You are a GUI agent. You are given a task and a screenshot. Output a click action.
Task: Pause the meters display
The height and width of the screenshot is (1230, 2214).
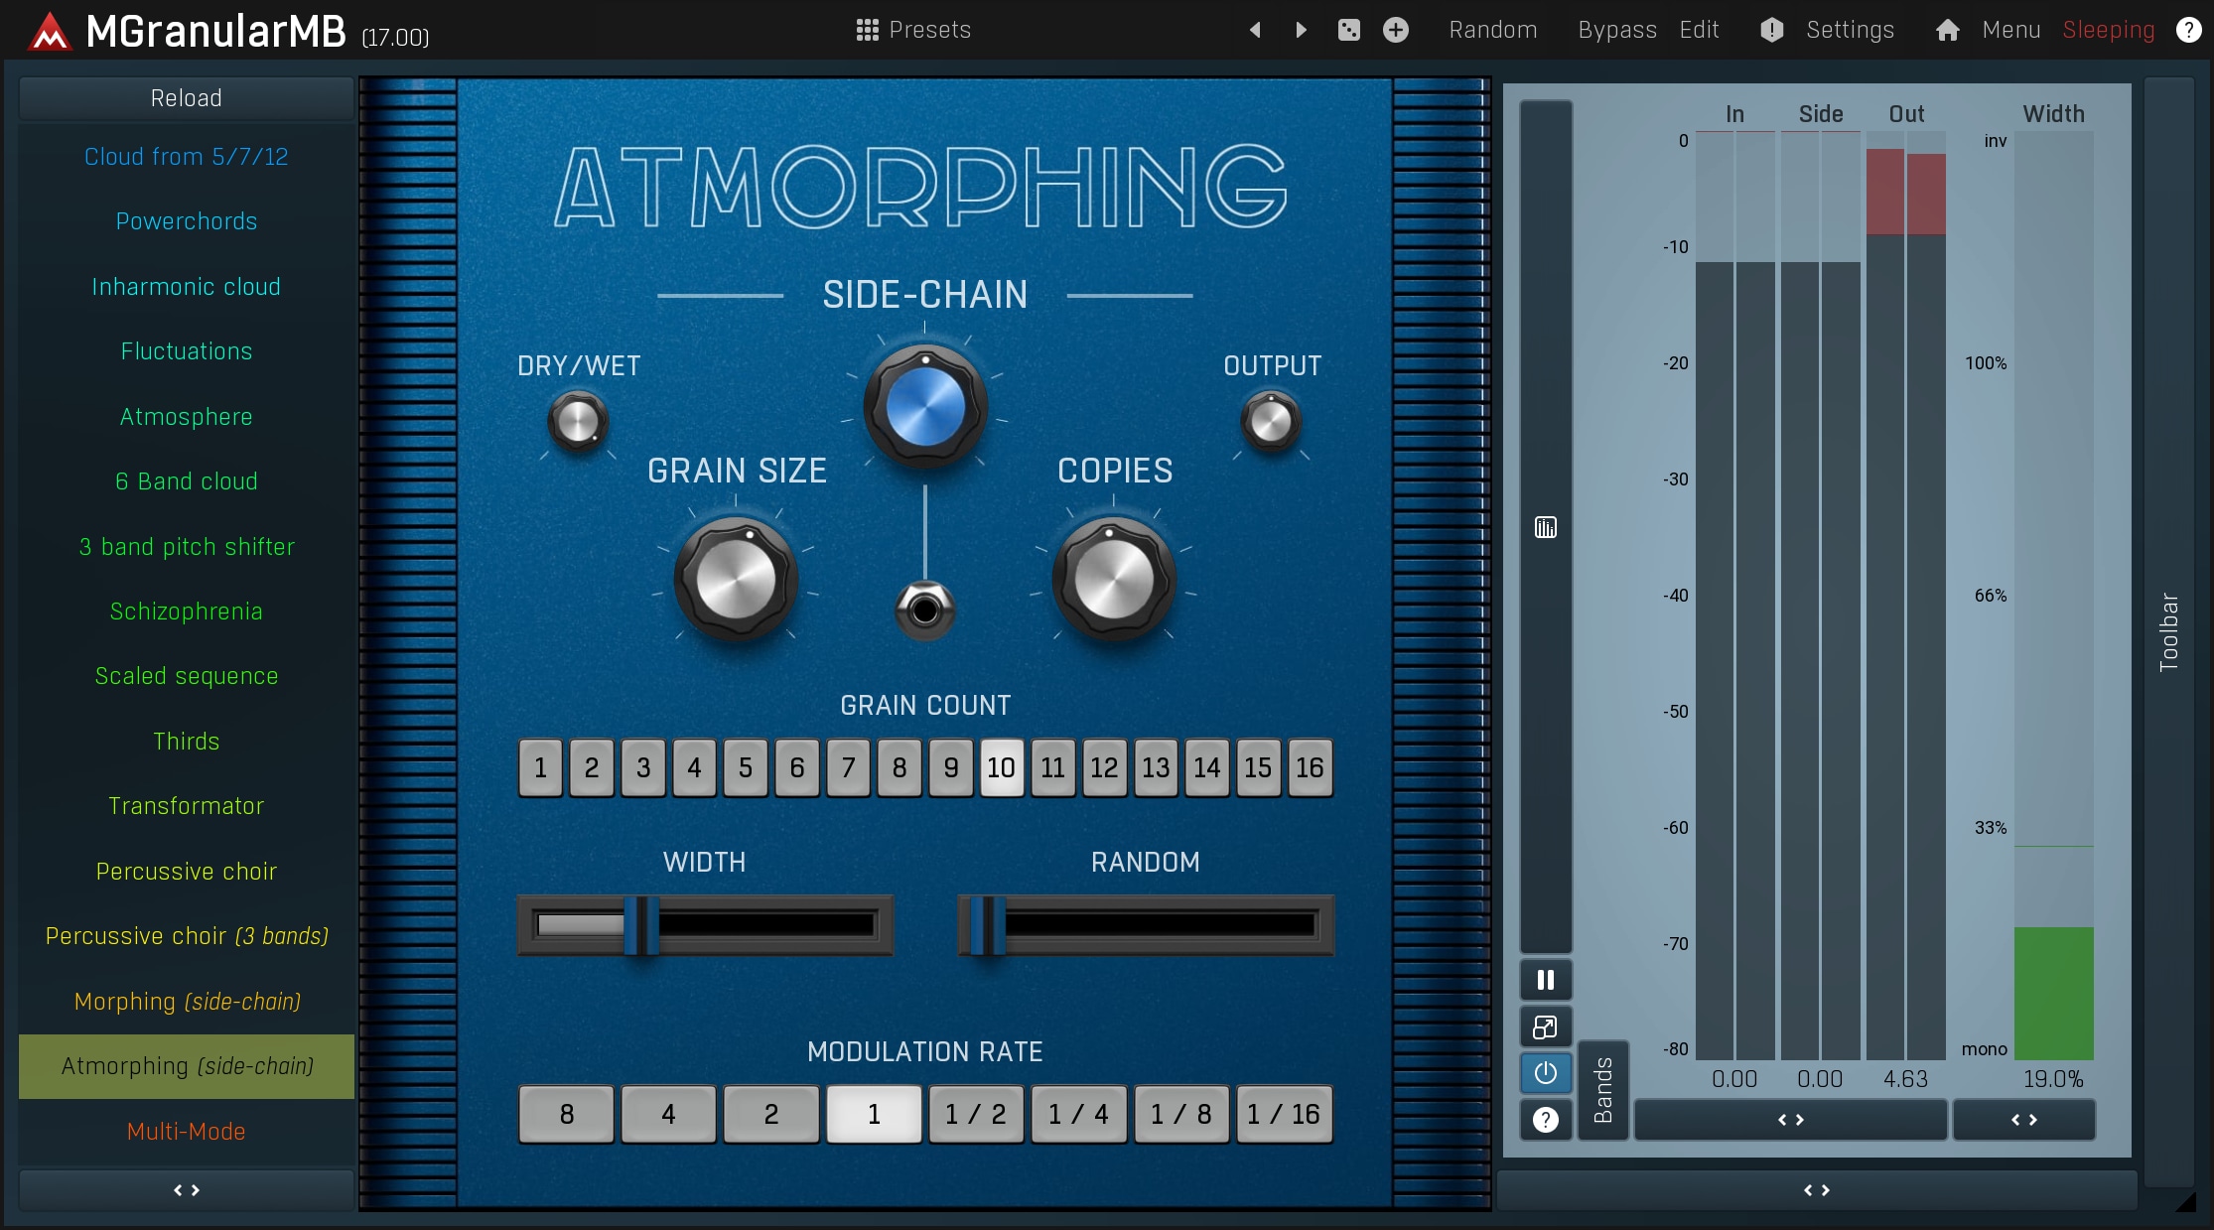1545,980
